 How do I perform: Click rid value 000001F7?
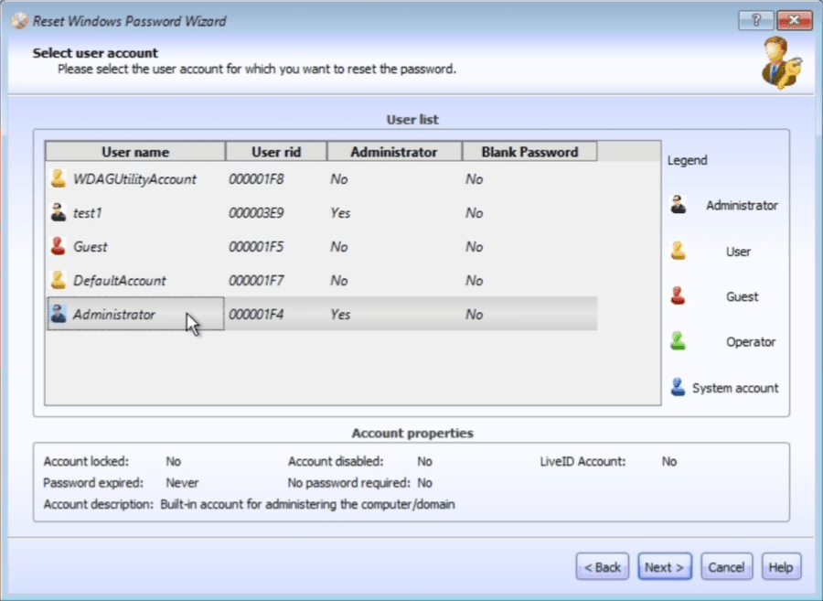tap(256, 281)
